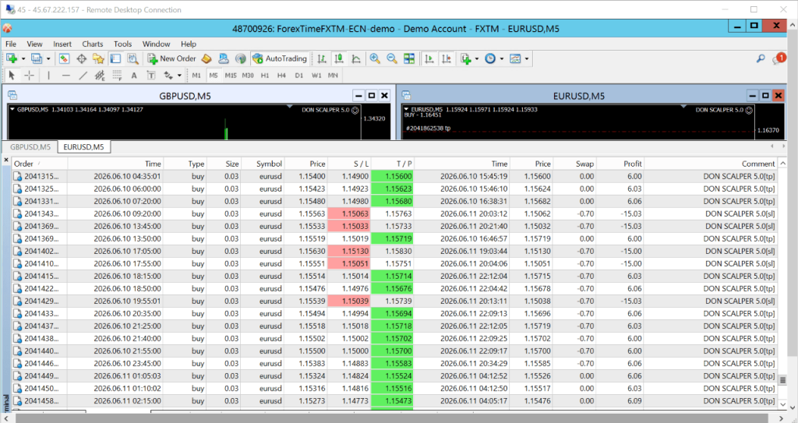The height and width of the screenshot is (423, 798).
Task: Switch timeframe to H1
Action: point(265,76)
